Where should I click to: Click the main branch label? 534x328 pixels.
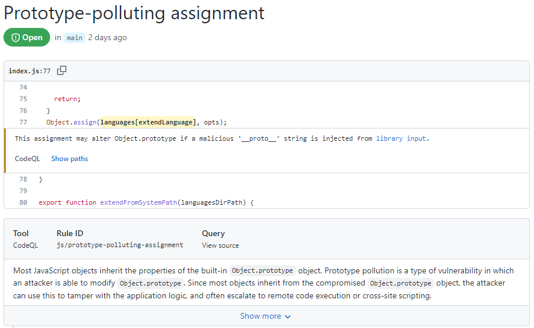coord(74,38)
